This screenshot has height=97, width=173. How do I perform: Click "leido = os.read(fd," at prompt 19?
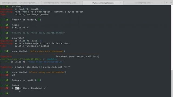click(x=25, y=80)
